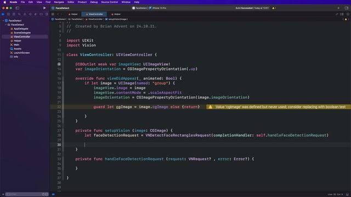Click the cgImage unused warning banner
The height and width of the screenshot is (197, 351).
pyautogui.click(x=278, y=107)
